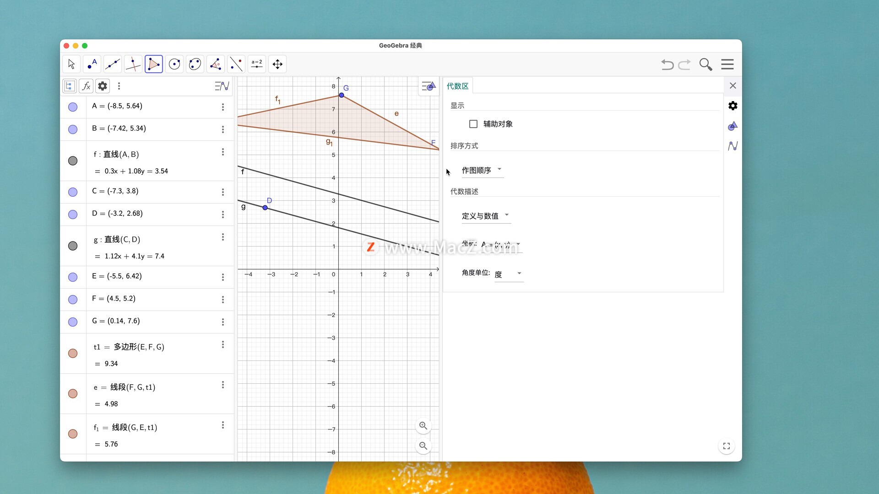Close the properties panel
Screen dimensions: 879x494
[733, 86]
